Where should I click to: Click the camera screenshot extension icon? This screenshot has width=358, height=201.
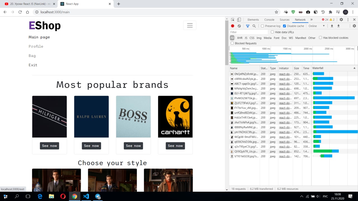pyautogui.click(x=308, y=12)
